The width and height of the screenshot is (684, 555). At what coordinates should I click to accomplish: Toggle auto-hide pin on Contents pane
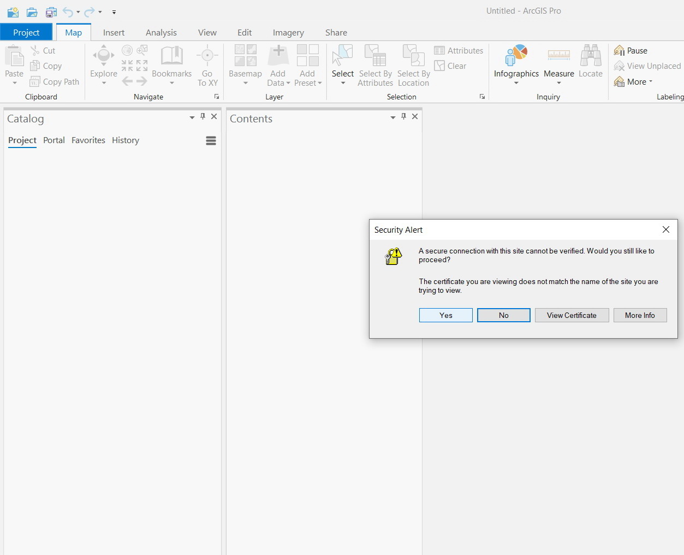coord(403,116)
